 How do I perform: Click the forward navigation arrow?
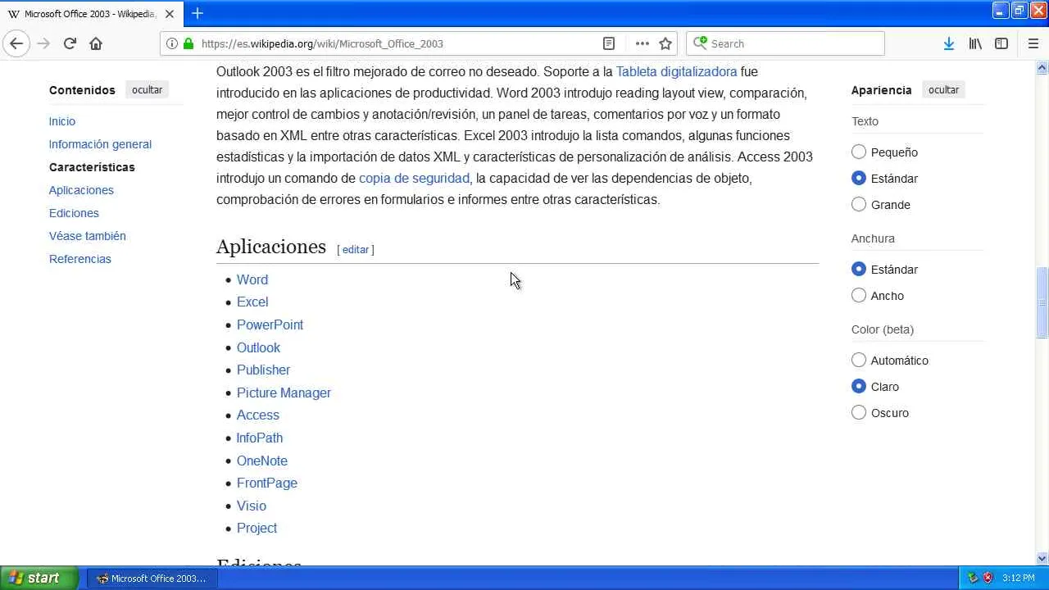43,43
